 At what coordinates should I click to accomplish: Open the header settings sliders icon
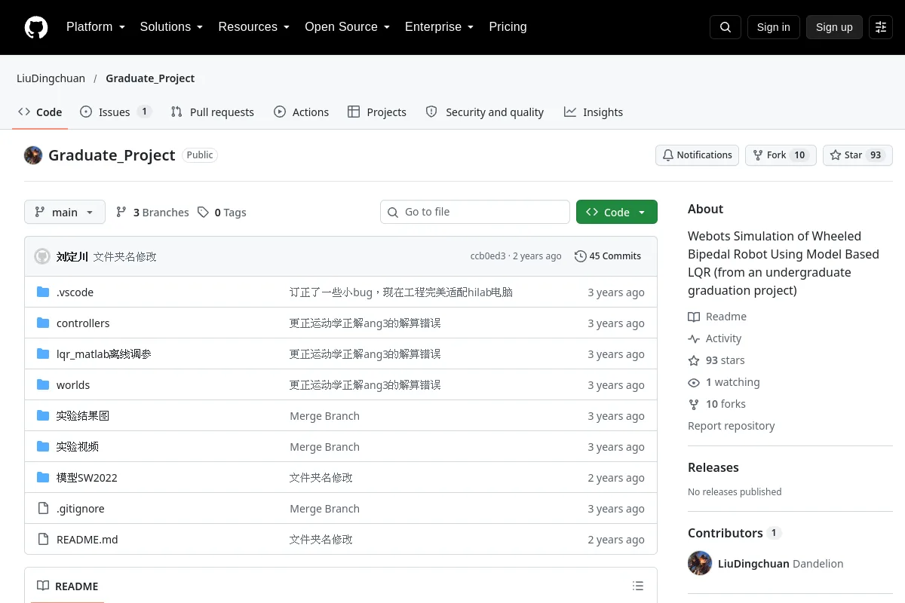881,27
